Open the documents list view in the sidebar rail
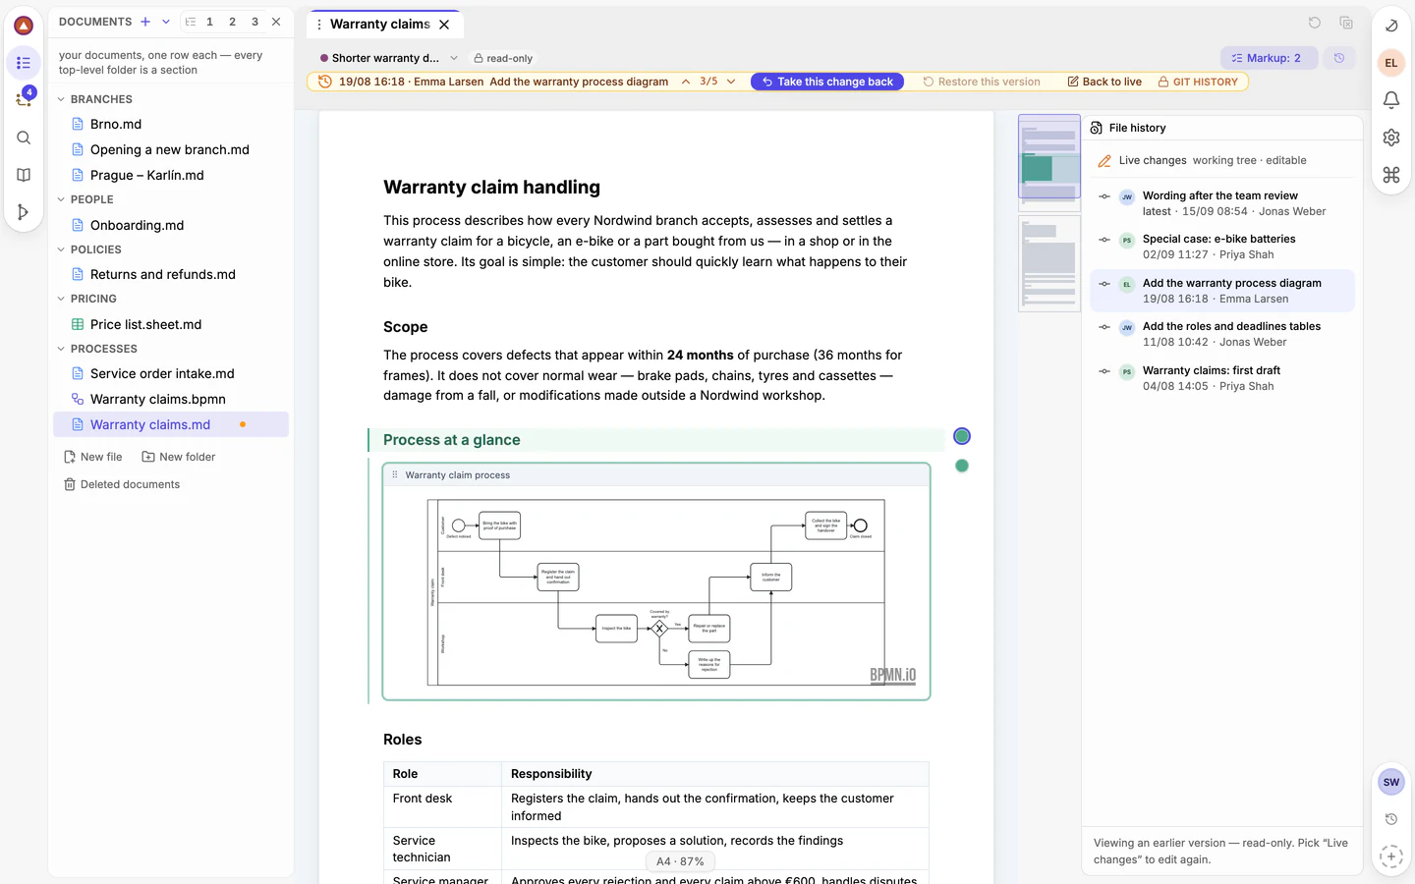1415x884 pixels. pos(24,63)
